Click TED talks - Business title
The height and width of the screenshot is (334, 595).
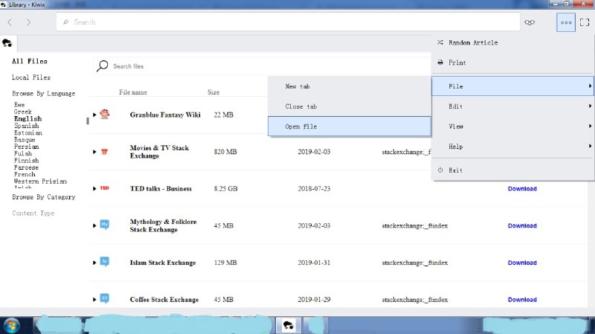coord(161,189)
